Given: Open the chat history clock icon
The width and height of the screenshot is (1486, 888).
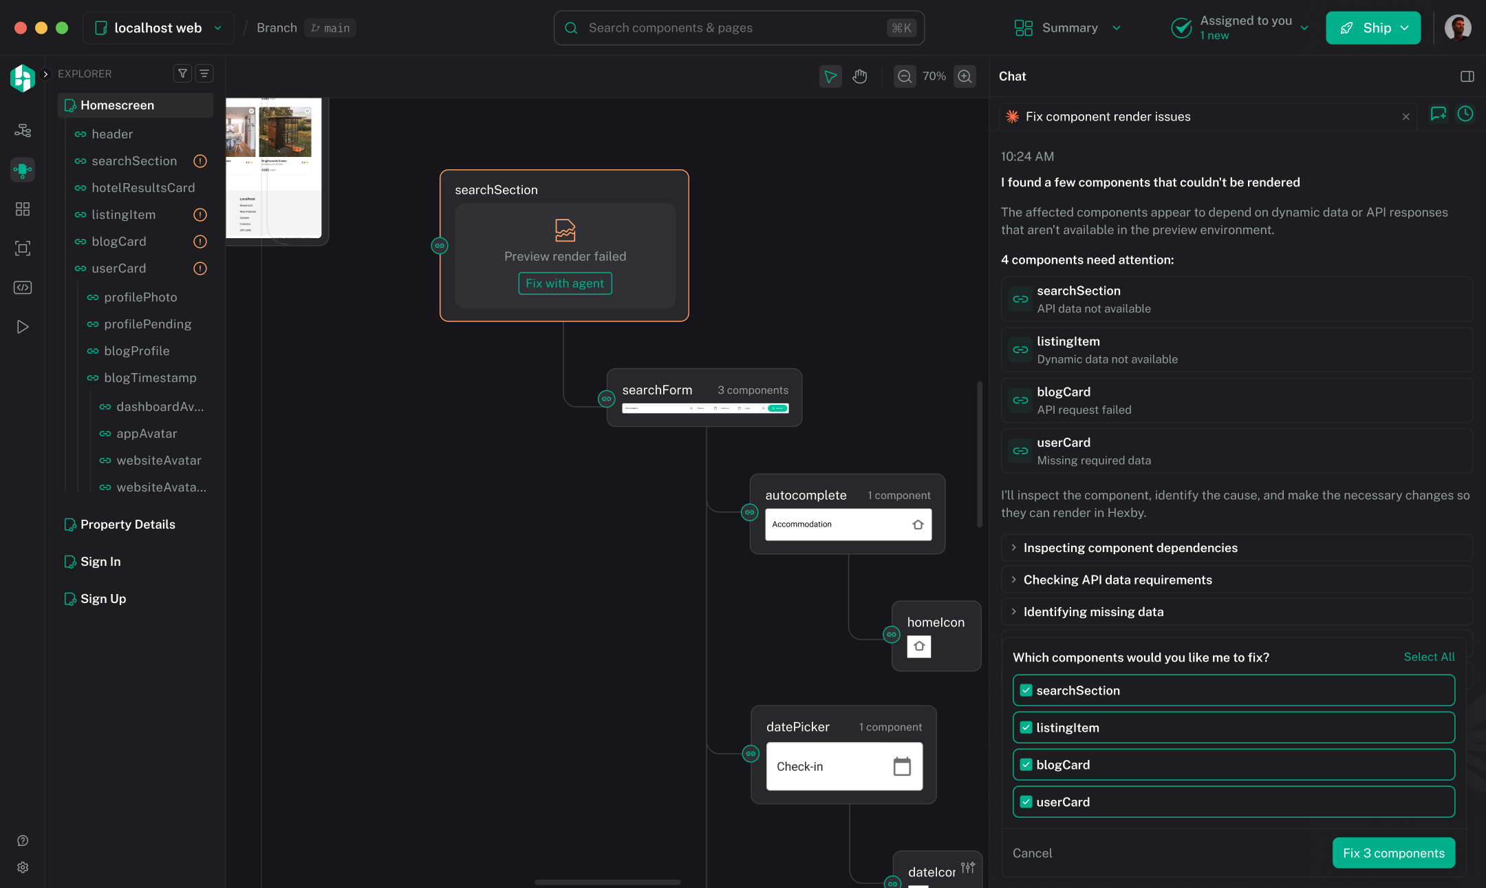Looking at the screenshot, I should (1465, 114).
